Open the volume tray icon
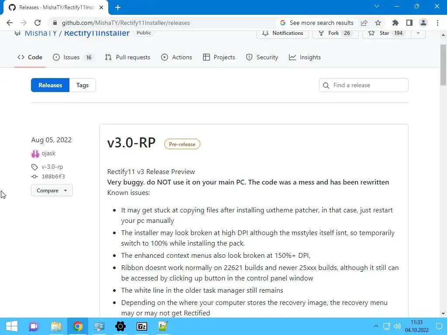The width and height of the screenshot is (447, 335). pyautogui.click(x=397, y=326)
